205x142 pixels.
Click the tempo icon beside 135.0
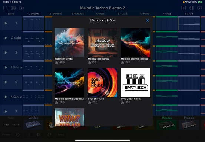[x=122, y=102]
